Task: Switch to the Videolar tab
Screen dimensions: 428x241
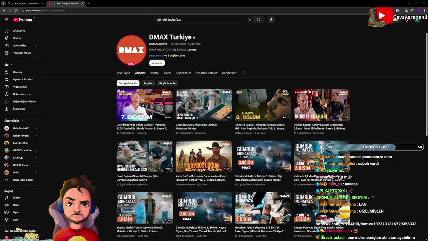Action: pos(140,73)
